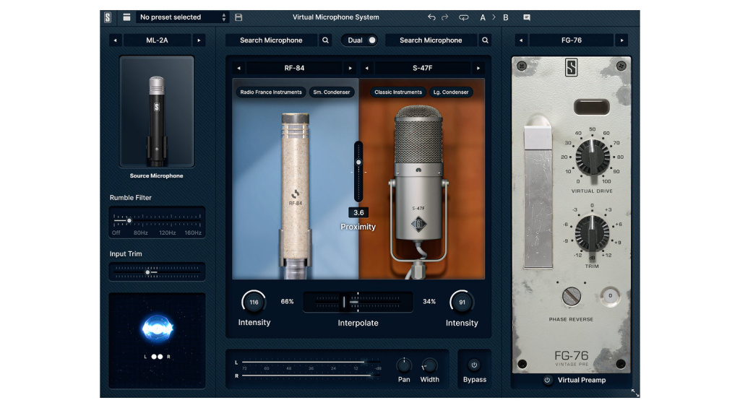740x408 pixels.
Task: Click the Radio France Instruments tag
Action: pyautogui.click(x=271, y=92)
